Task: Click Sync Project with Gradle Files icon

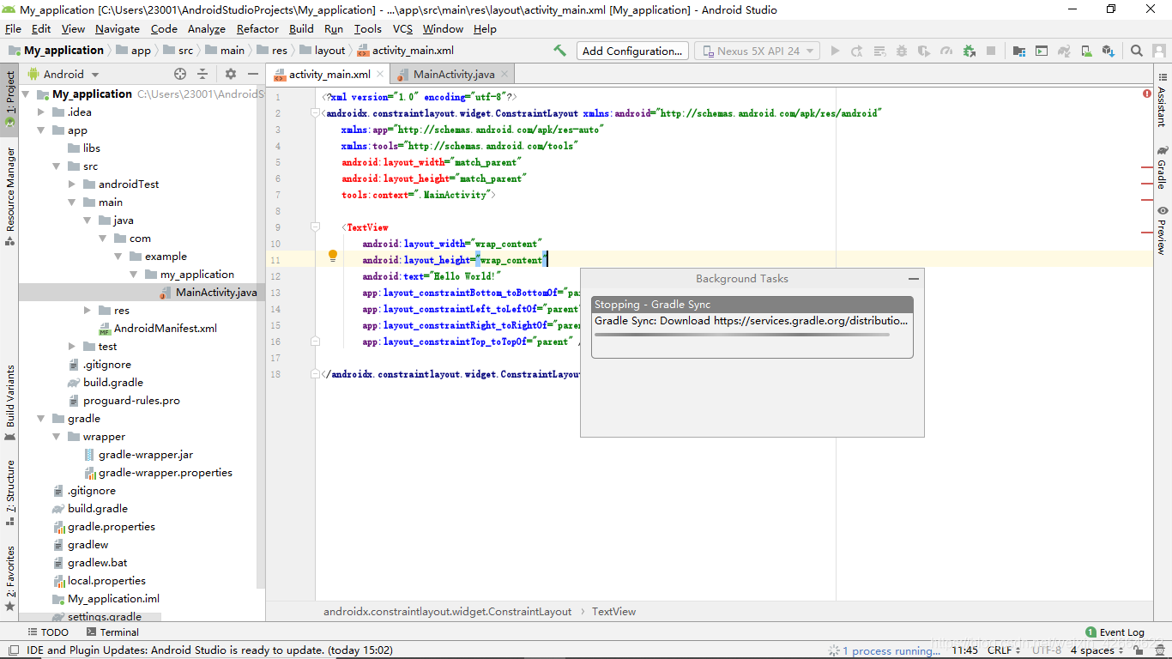Action: point(1063,51)
